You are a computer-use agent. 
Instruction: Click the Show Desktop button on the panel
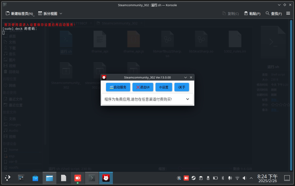[287, 178]
